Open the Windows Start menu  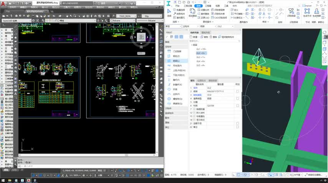pyautogui.click(x=3, y=180)
